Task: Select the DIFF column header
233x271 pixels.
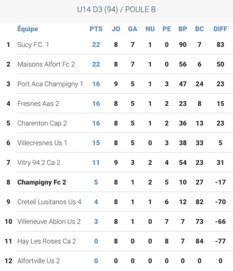Action: click(x=220, y=29)
